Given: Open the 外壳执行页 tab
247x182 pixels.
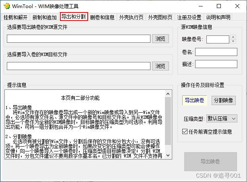Looking at the screenshot, I should [131, 17].
